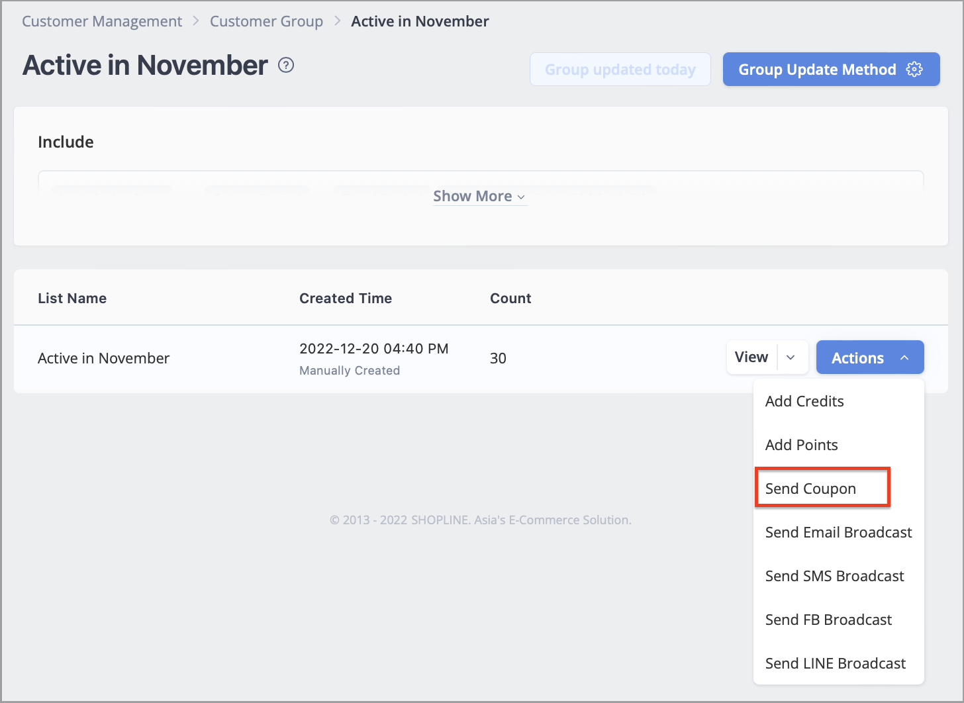Go to the Customer Group breadcrumb
964x703 pixels.
(266, 21)
